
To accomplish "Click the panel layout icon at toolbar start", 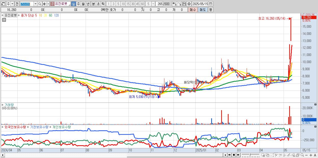I will (x=3, y=4).
